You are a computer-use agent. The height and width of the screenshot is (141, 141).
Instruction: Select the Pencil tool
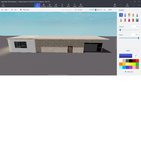click(121, 20)
